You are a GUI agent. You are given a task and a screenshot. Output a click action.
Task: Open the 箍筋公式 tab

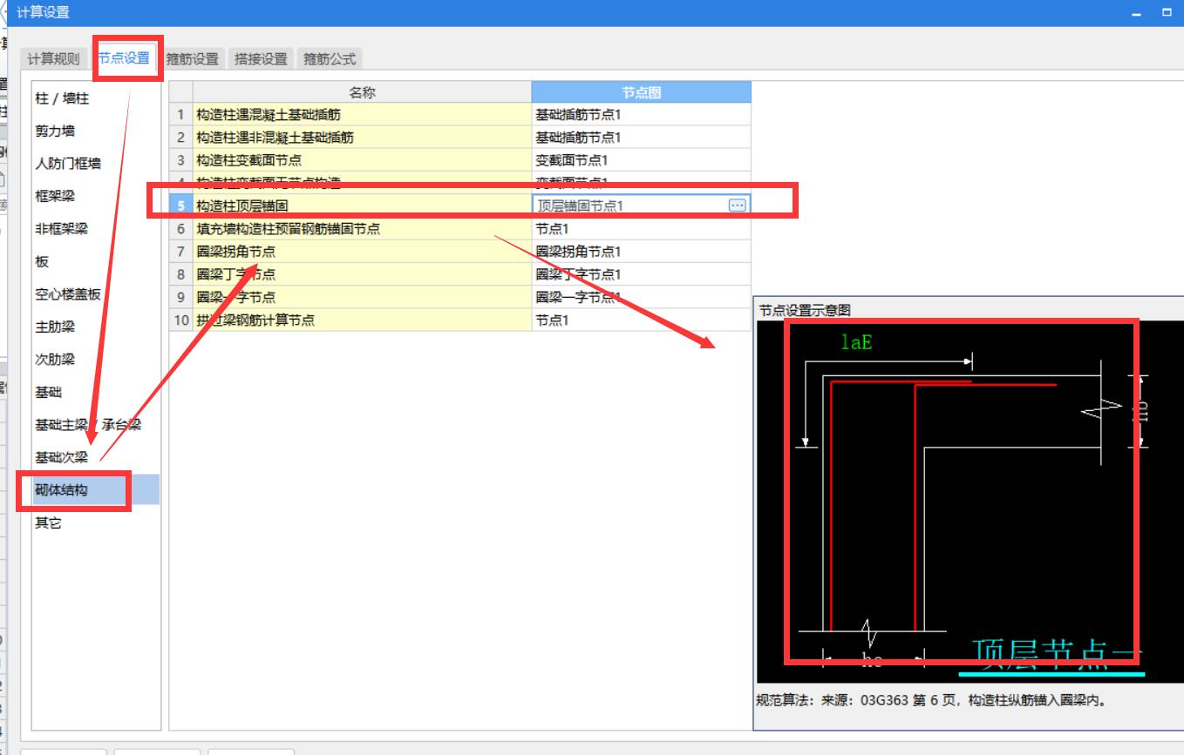tap(330, 59)
